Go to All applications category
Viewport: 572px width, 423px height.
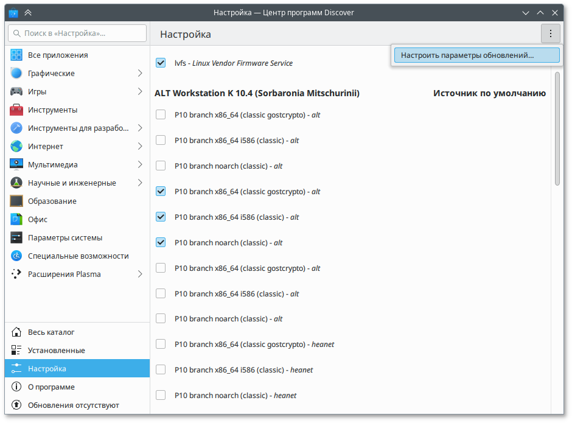point(58,55)
